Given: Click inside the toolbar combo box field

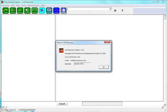Looking at the screenshot, I should pyautogui.click(x=88, y=9).
